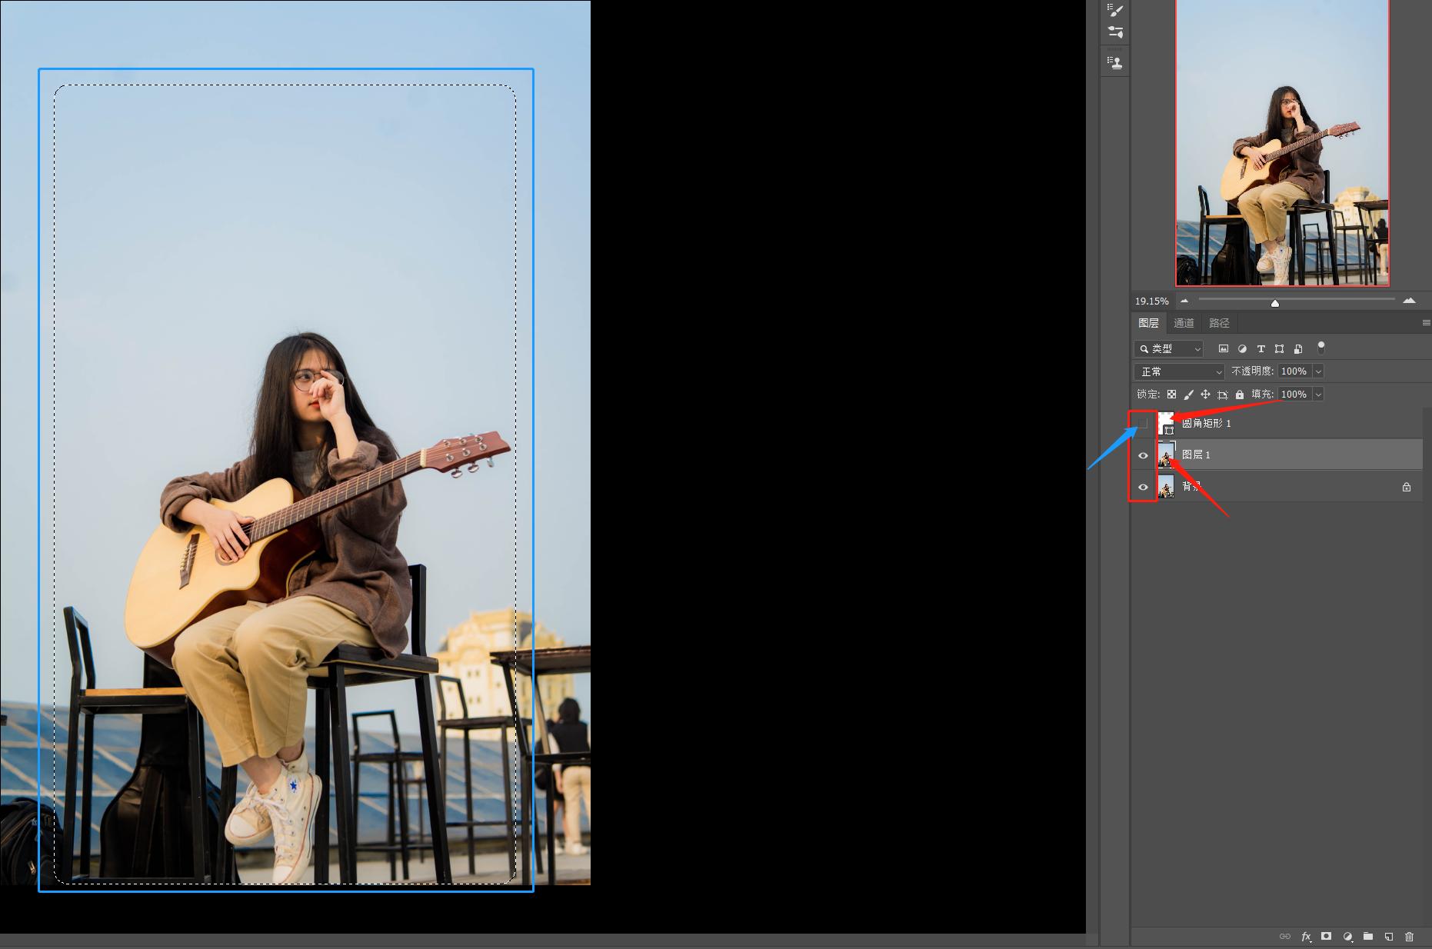This screenshot has height=949, width=1432.
Task: Show the hidden 圆角矩形 1 layer
Action: tap(1143, 424)
